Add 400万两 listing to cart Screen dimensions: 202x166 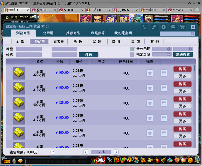pyautogui.click(x=164, y=103)
